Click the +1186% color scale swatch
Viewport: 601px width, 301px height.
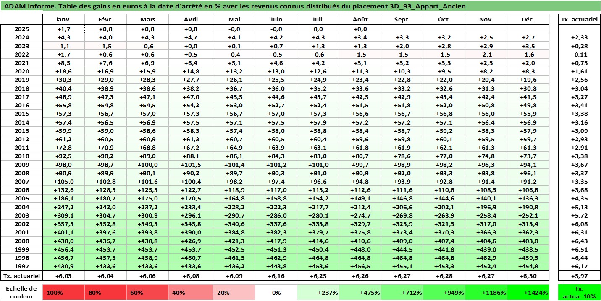(x=486, y=293)
